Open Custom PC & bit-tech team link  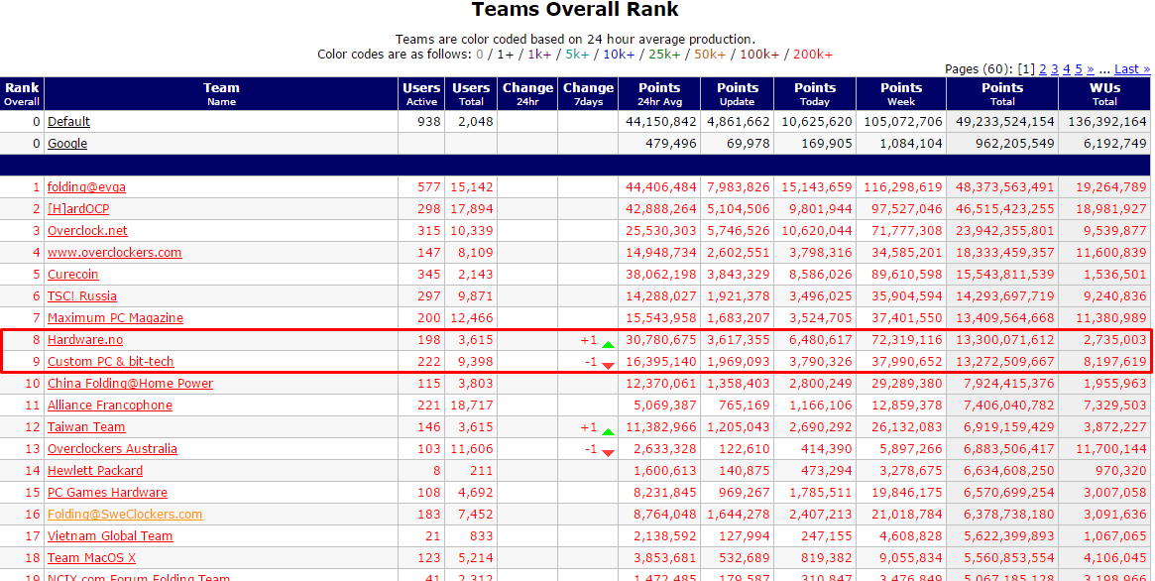[110, 362]
